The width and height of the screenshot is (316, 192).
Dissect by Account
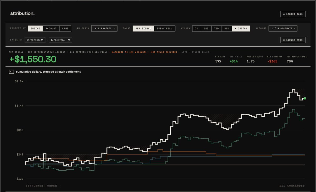(51, 28)
